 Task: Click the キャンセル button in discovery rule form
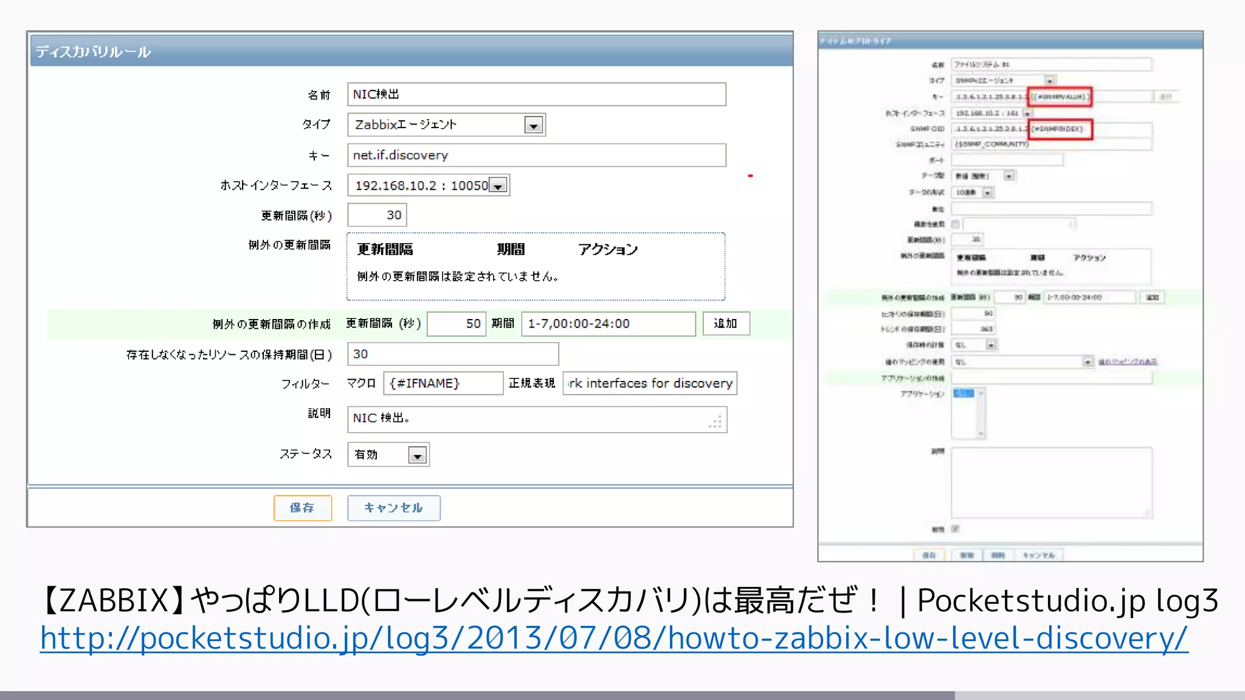394,507
